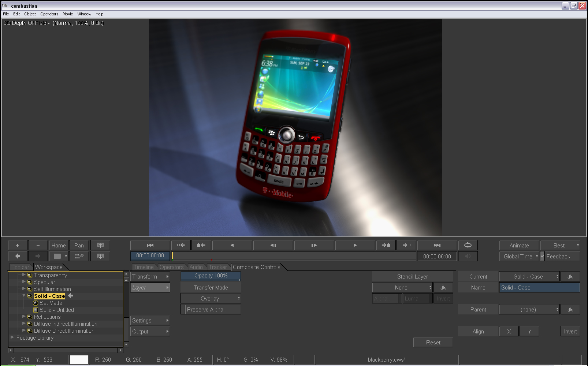Screen dimensions: 588x366
Task: Click the Reset button
Action: pos(433,343)
